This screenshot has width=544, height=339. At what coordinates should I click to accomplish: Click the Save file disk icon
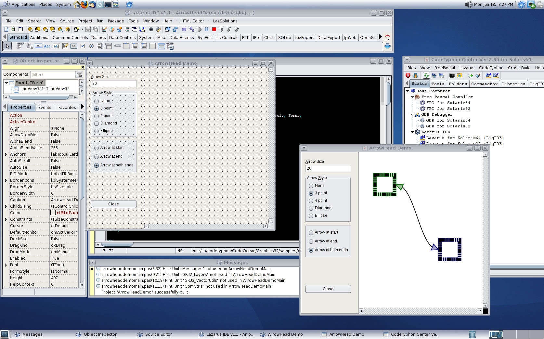(88, 29)
